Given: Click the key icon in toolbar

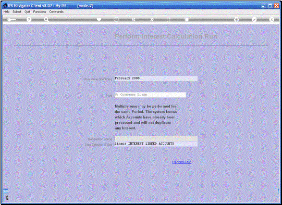Looking at the screenshot, I should 11,20.
